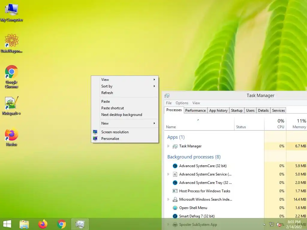Click the Task Manager title bar icon
Image resolution: width=307 pixels, height=230 pixels.
tap(167, 96)
